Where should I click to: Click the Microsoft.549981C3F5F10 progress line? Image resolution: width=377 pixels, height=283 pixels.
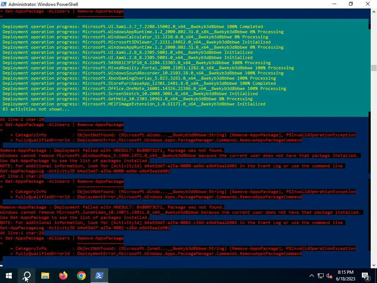click(x=136, y=63)
